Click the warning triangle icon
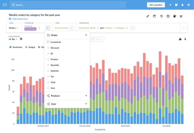This screenshot has height=133, width=194. coord(180,39)
